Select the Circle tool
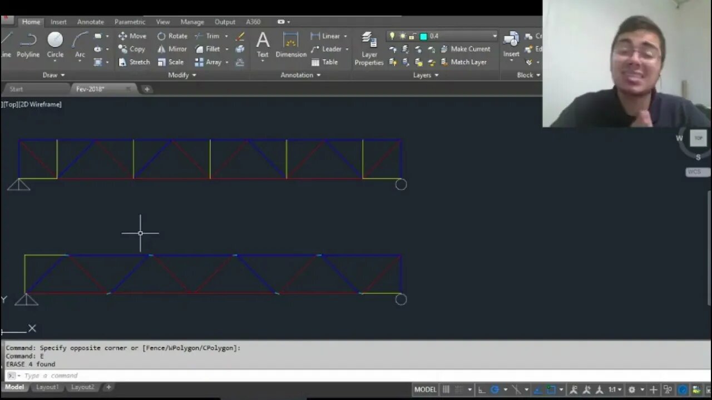712x400 pixels. click(x=55, y=46)
